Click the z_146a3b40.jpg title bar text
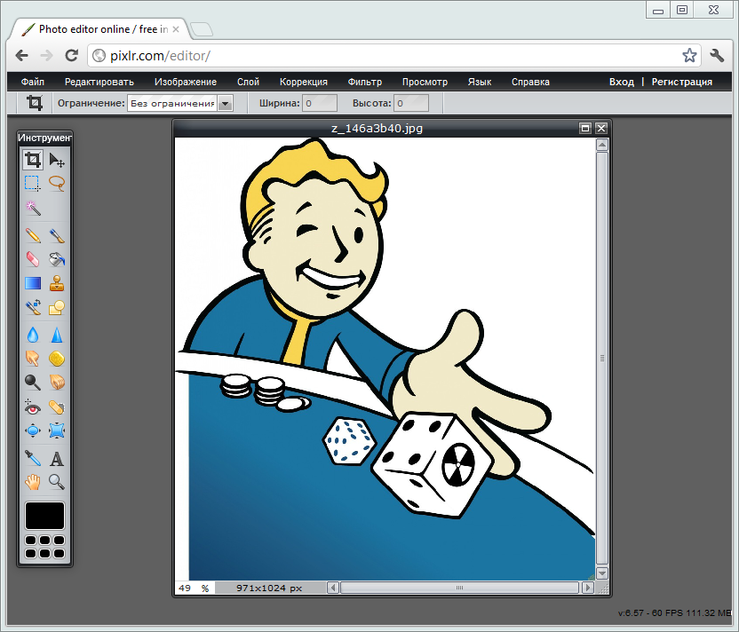Image resolution: width=739 pixels, height=632 pixels. coord(377,128)
